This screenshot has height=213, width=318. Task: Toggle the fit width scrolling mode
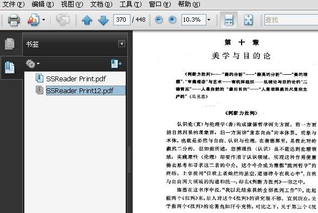(x=229, y=20)
